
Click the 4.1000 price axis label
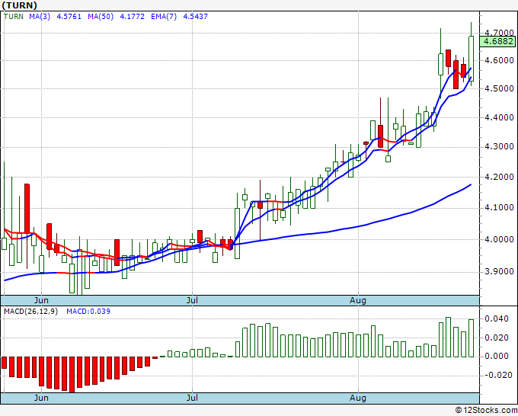pyautogui.click(x=499, y=207)
